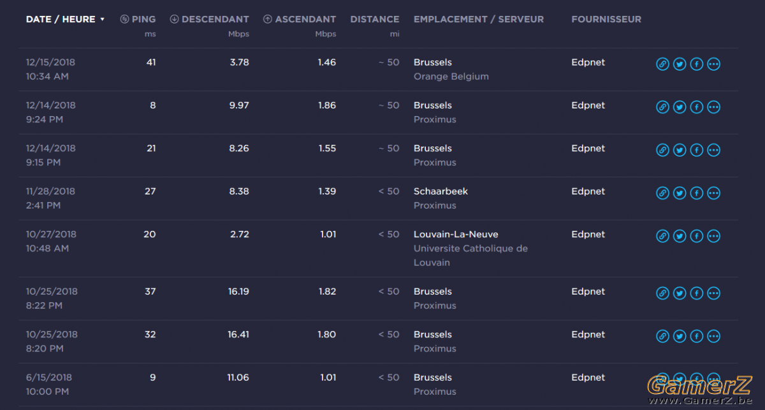The image size is (765, 410).
Task: Sort by Emplacement / Serveur header
Action: tap(479, 19)
